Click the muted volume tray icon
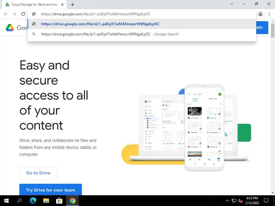 [x=240, y=201]
